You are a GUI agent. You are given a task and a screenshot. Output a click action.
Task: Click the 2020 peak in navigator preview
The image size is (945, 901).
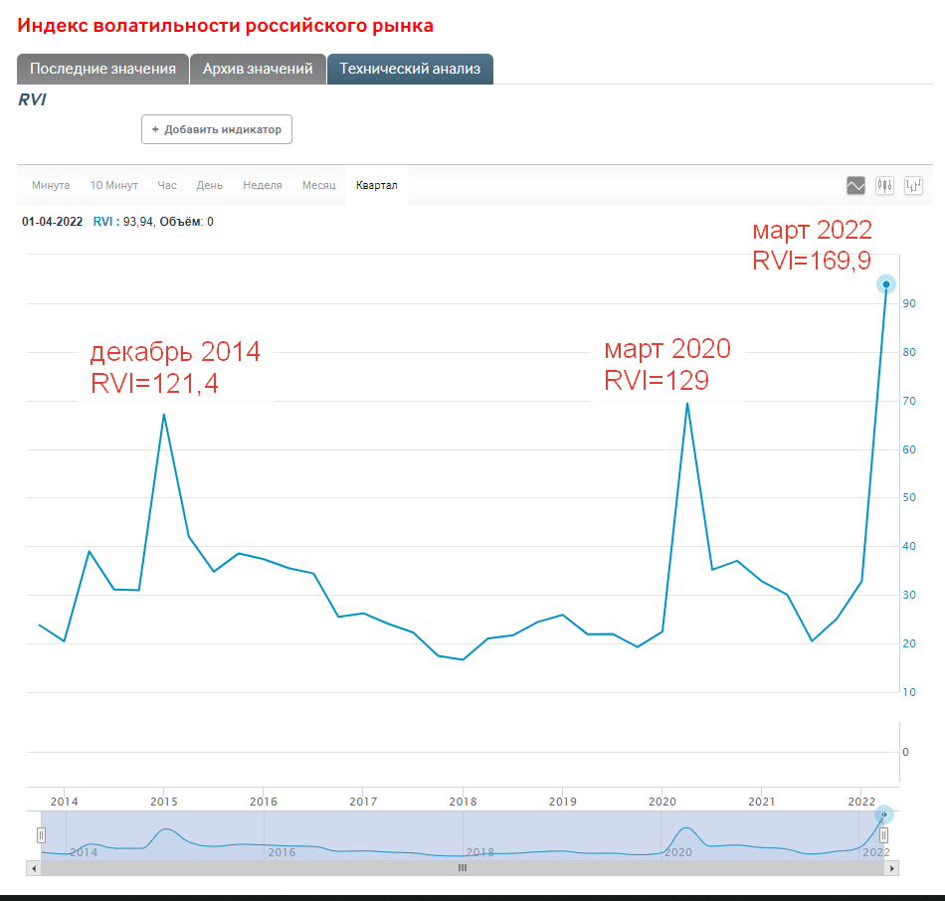pyautogui.click(x=686, y=828)
